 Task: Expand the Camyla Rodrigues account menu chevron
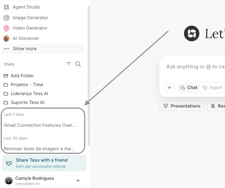point(78,181)
